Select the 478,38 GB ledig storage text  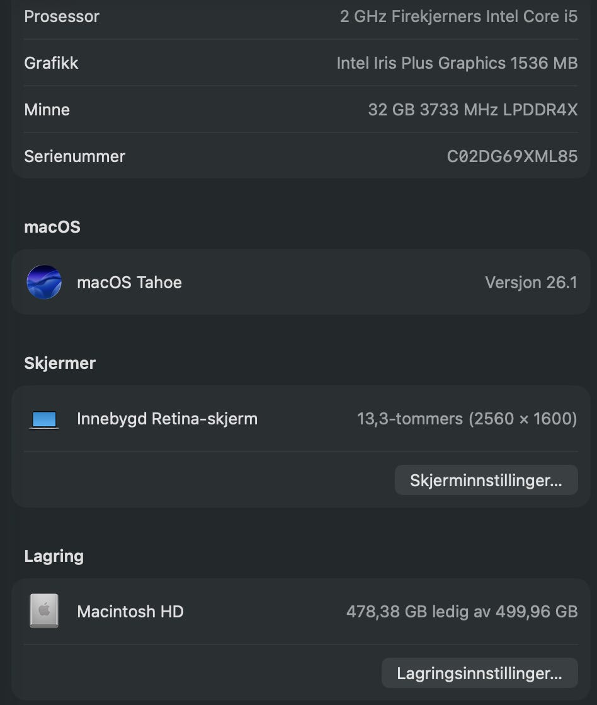(x=462, y=612)
